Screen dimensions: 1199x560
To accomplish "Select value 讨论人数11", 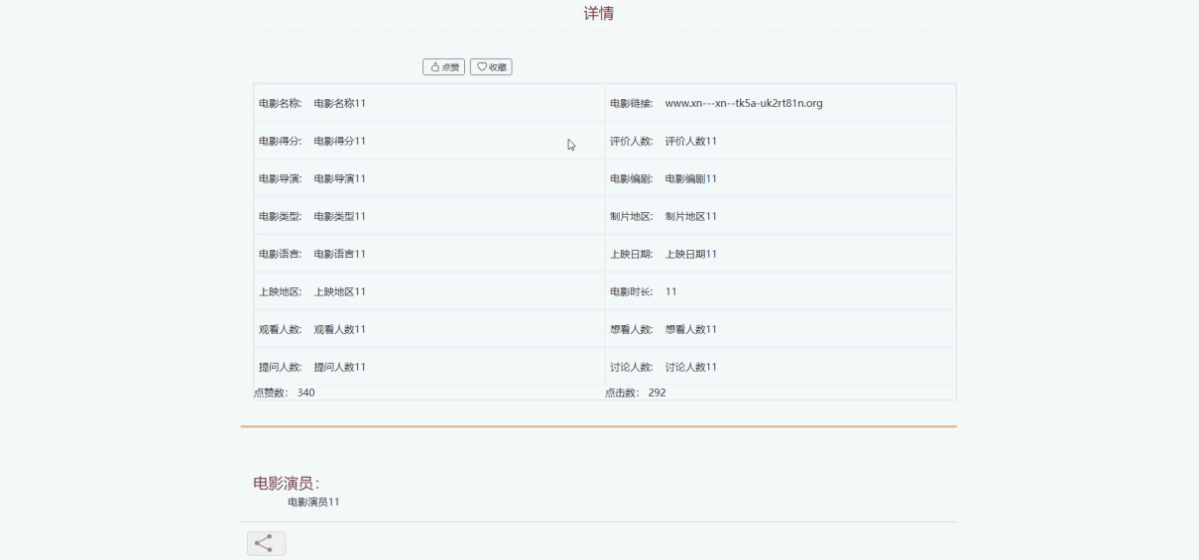I will point(691,367).
